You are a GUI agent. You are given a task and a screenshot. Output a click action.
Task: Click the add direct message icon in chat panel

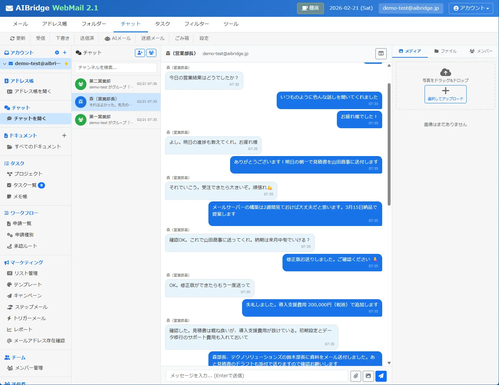pos(140,52)
